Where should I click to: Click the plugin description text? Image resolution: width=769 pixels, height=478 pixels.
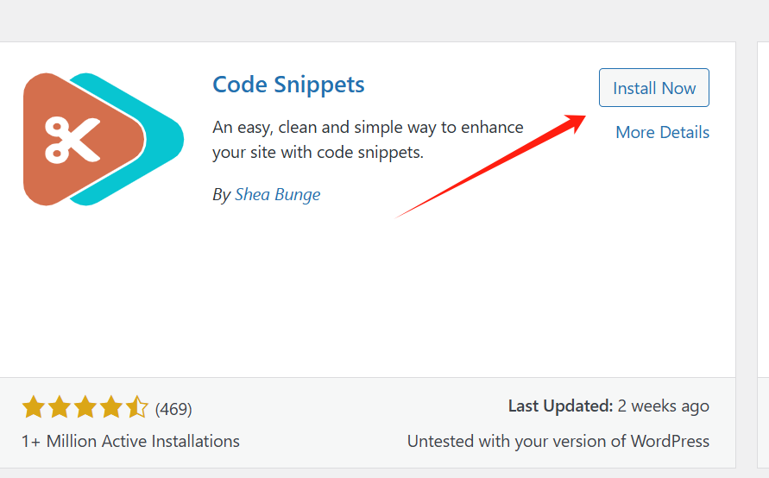point(368,140)
